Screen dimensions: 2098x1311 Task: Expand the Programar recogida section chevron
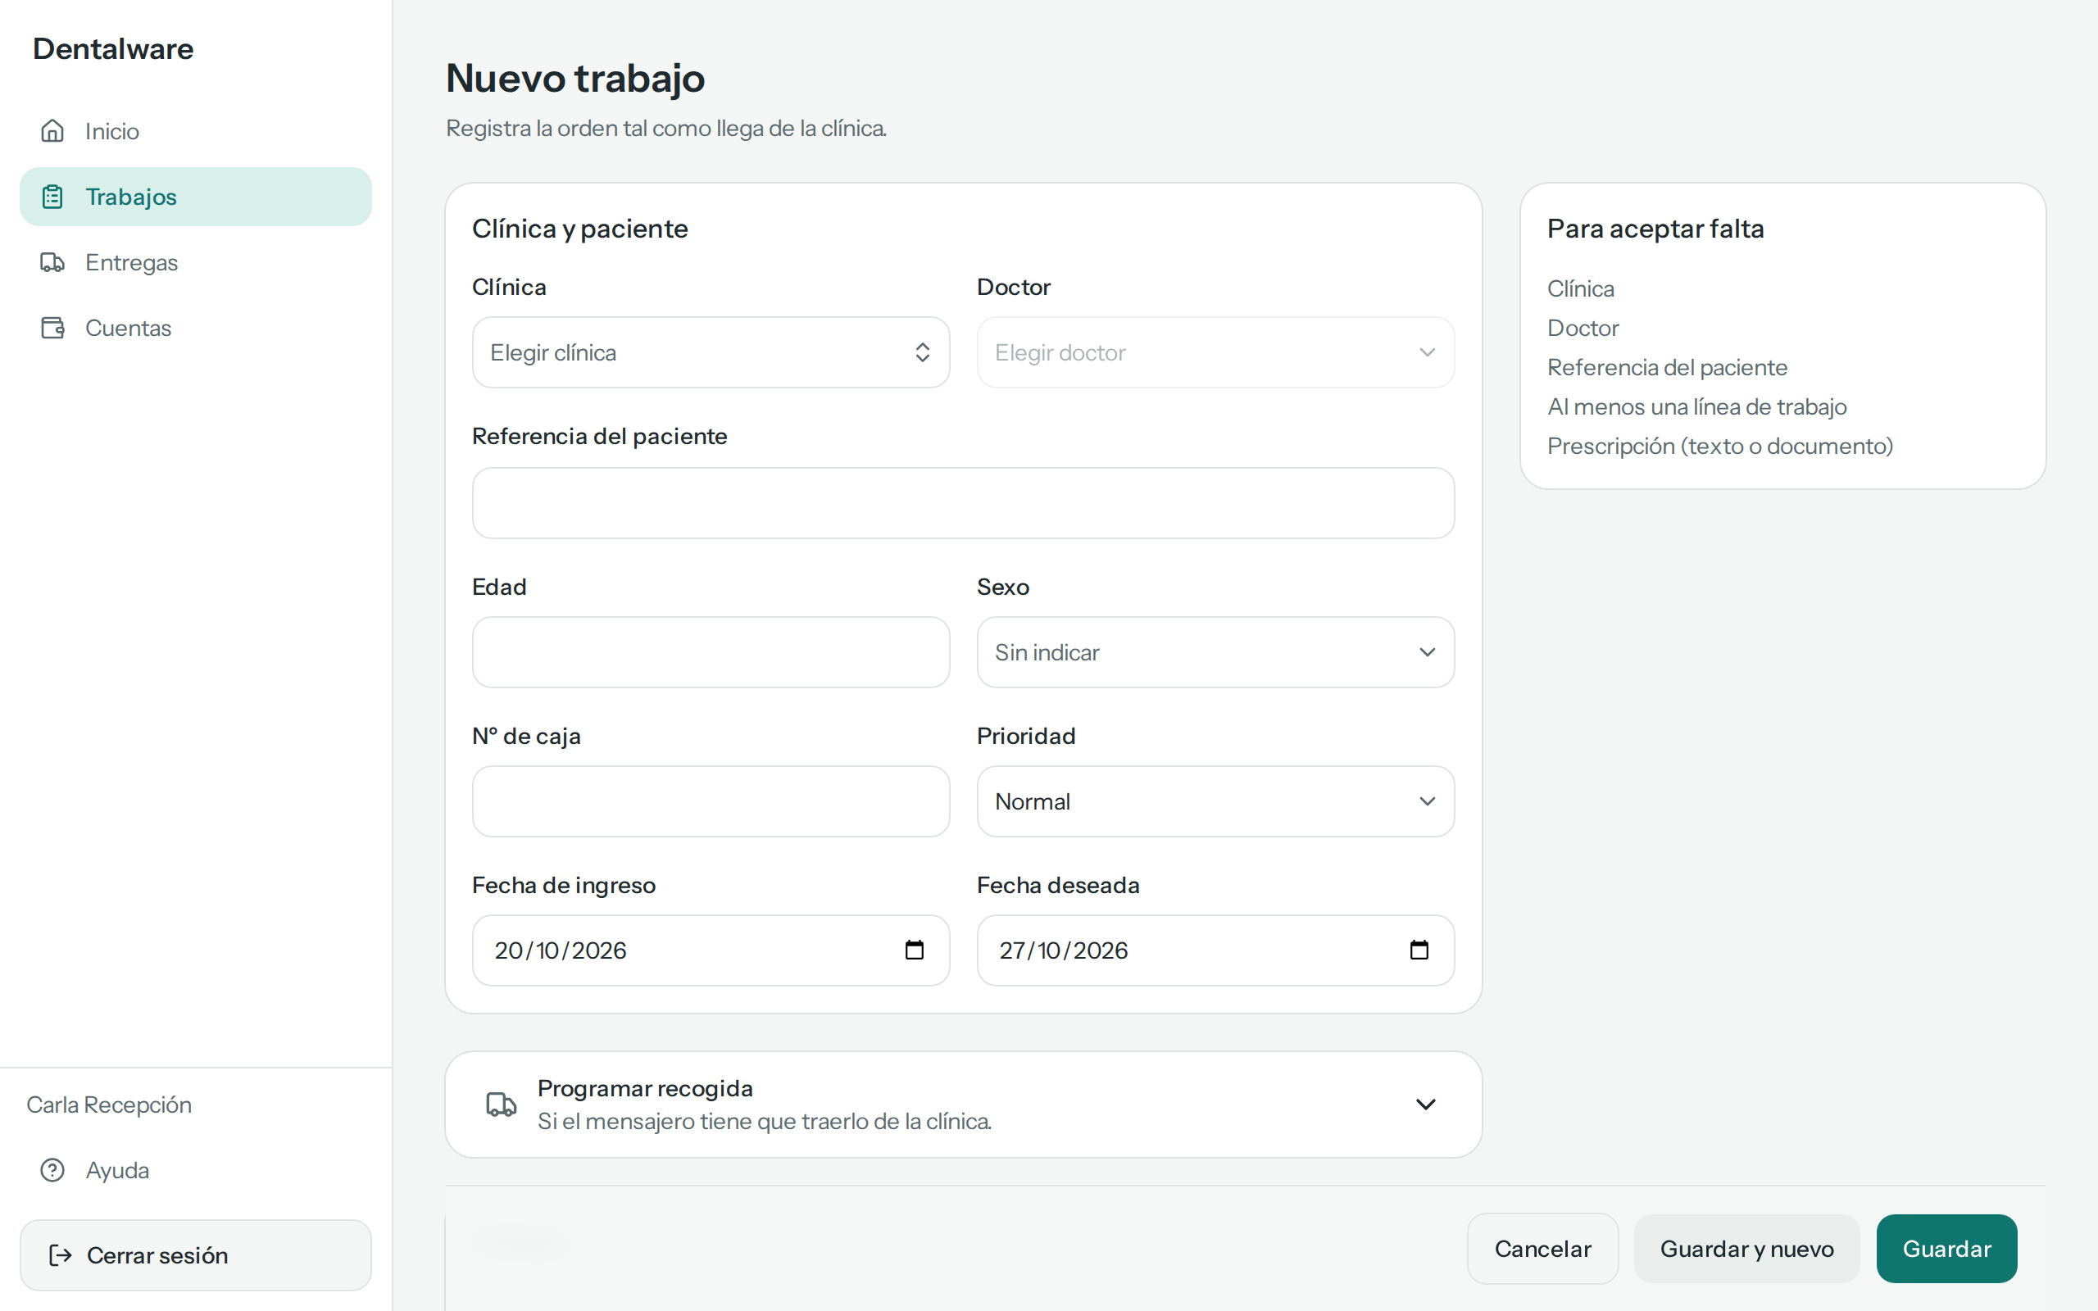(1426, 1105)
